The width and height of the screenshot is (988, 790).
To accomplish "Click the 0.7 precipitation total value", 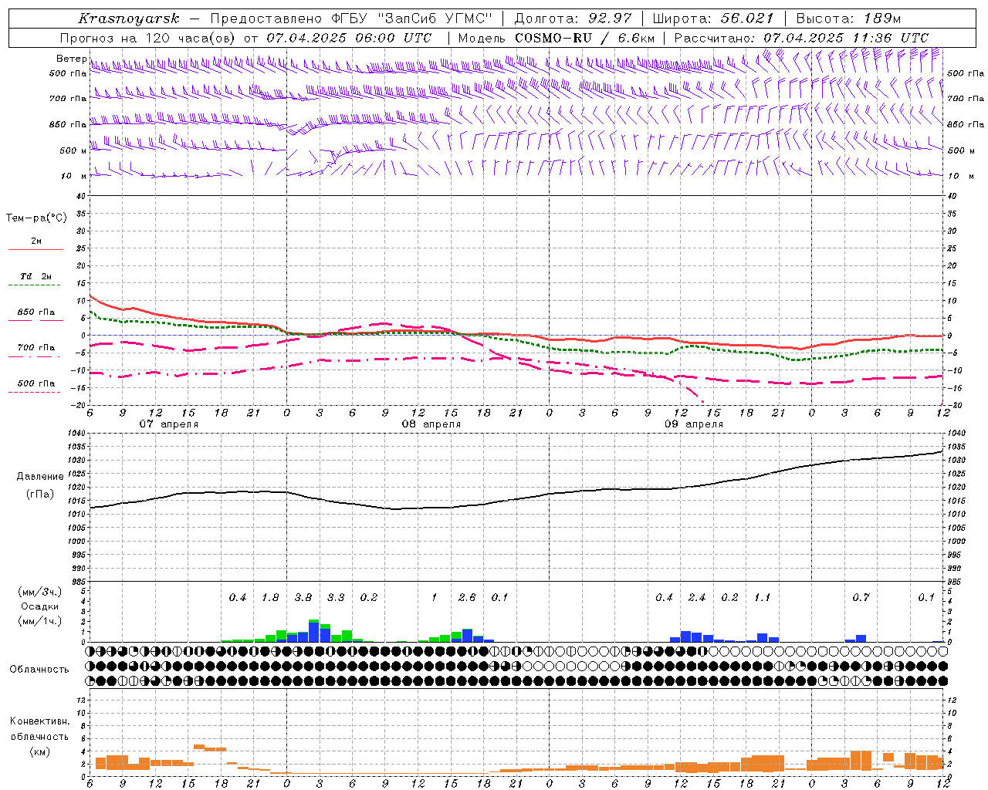I will [x=861, y=598].
